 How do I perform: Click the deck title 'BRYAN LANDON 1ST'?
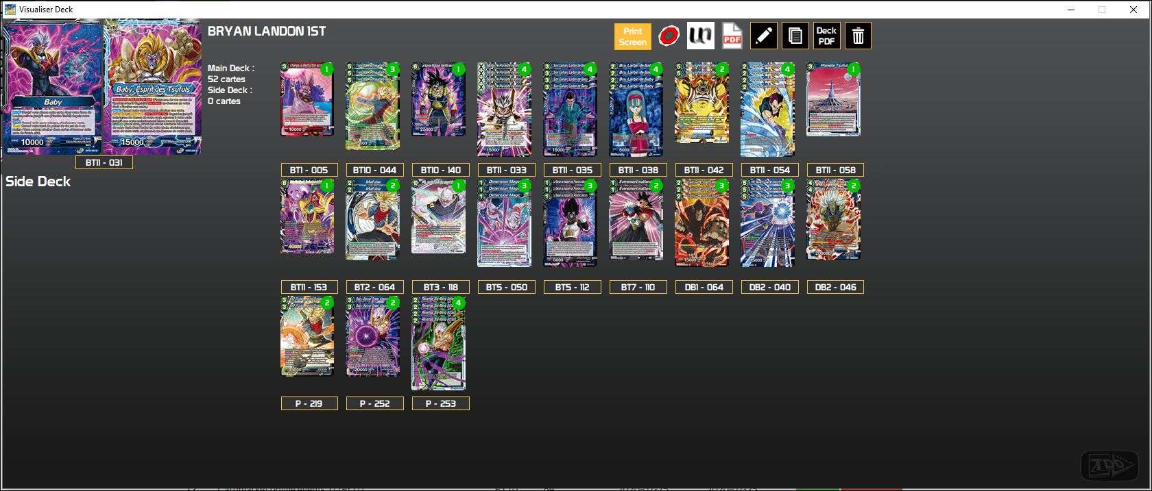coord(267,31)
